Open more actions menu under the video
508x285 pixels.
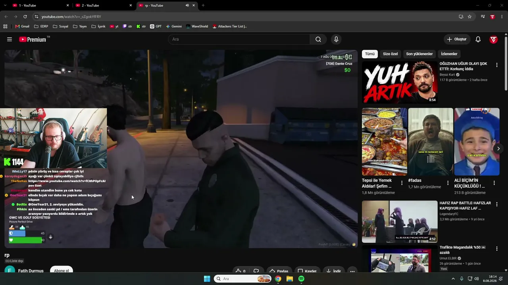point(352,271)
